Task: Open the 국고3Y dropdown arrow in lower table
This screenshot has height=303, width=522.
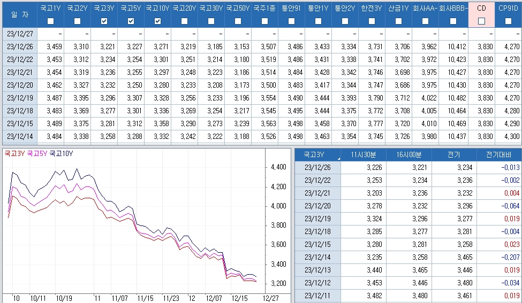Action: (x=338, y=159)
